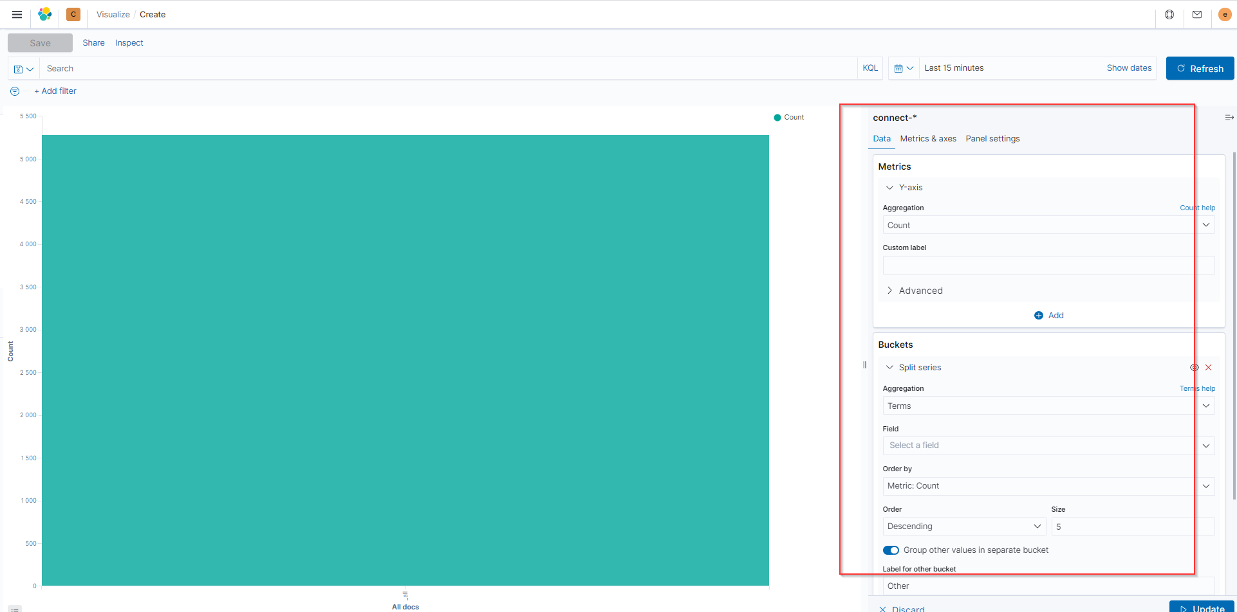Open the date quick menu calendar
This screenshot has width=1237, height=612.
click(x=904, y=68)
